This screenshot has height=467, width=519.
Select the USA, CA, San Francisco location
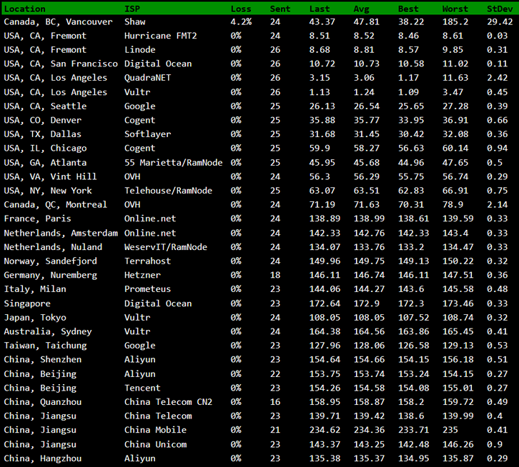point(61,64)
